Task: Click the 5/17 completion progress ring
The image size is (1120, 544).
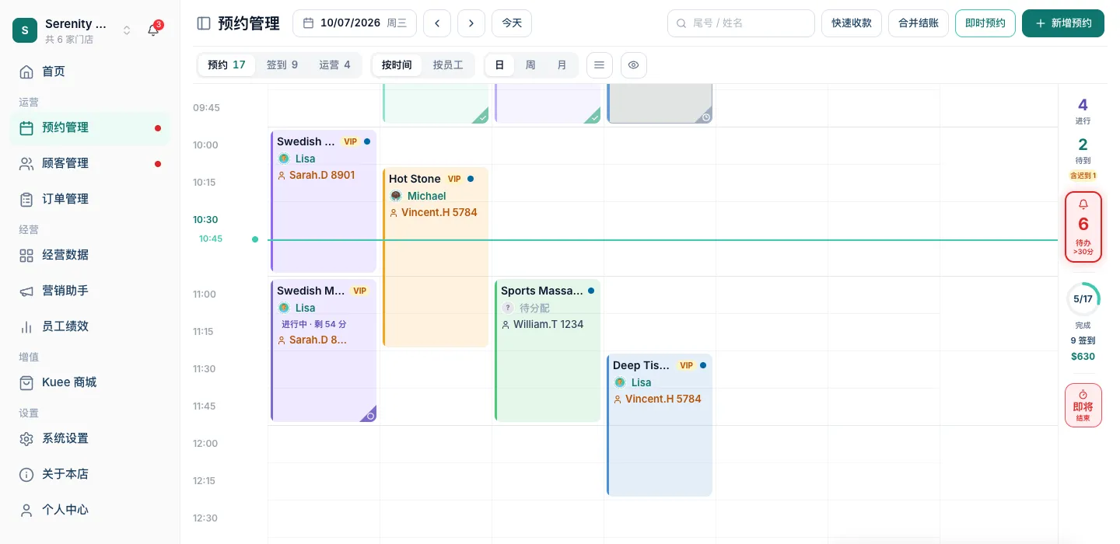Action: pyautogui.click(x=1083, y=298)
